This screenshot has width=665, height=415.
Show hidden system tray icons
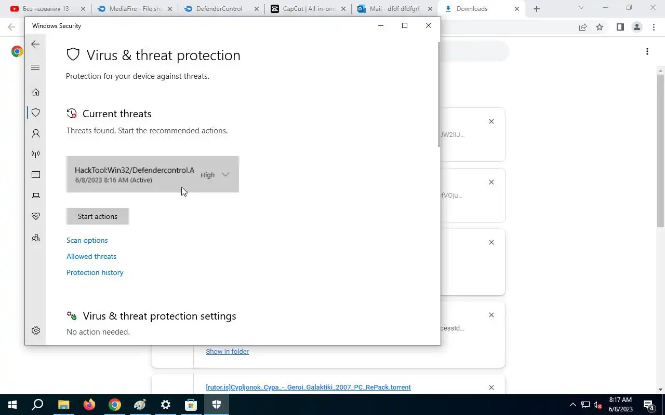(573, 405)
